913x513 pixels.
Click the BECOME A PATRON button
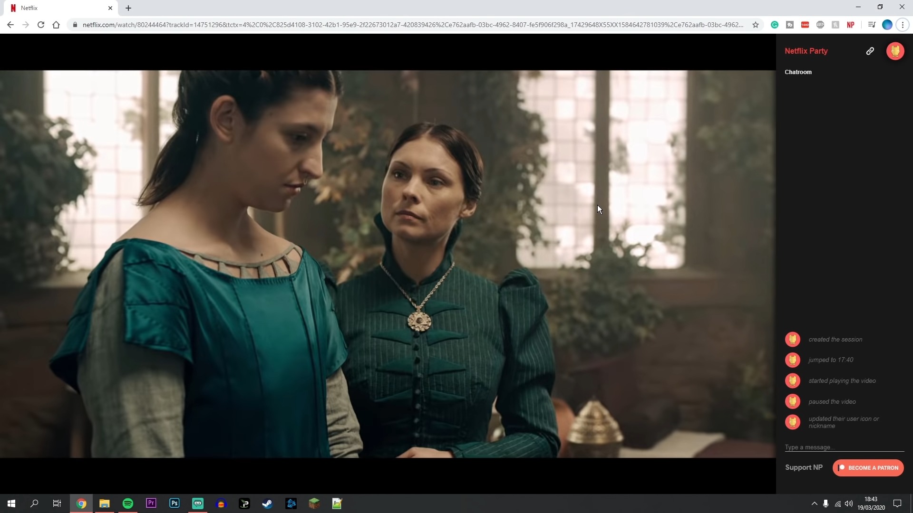(868, 467)
